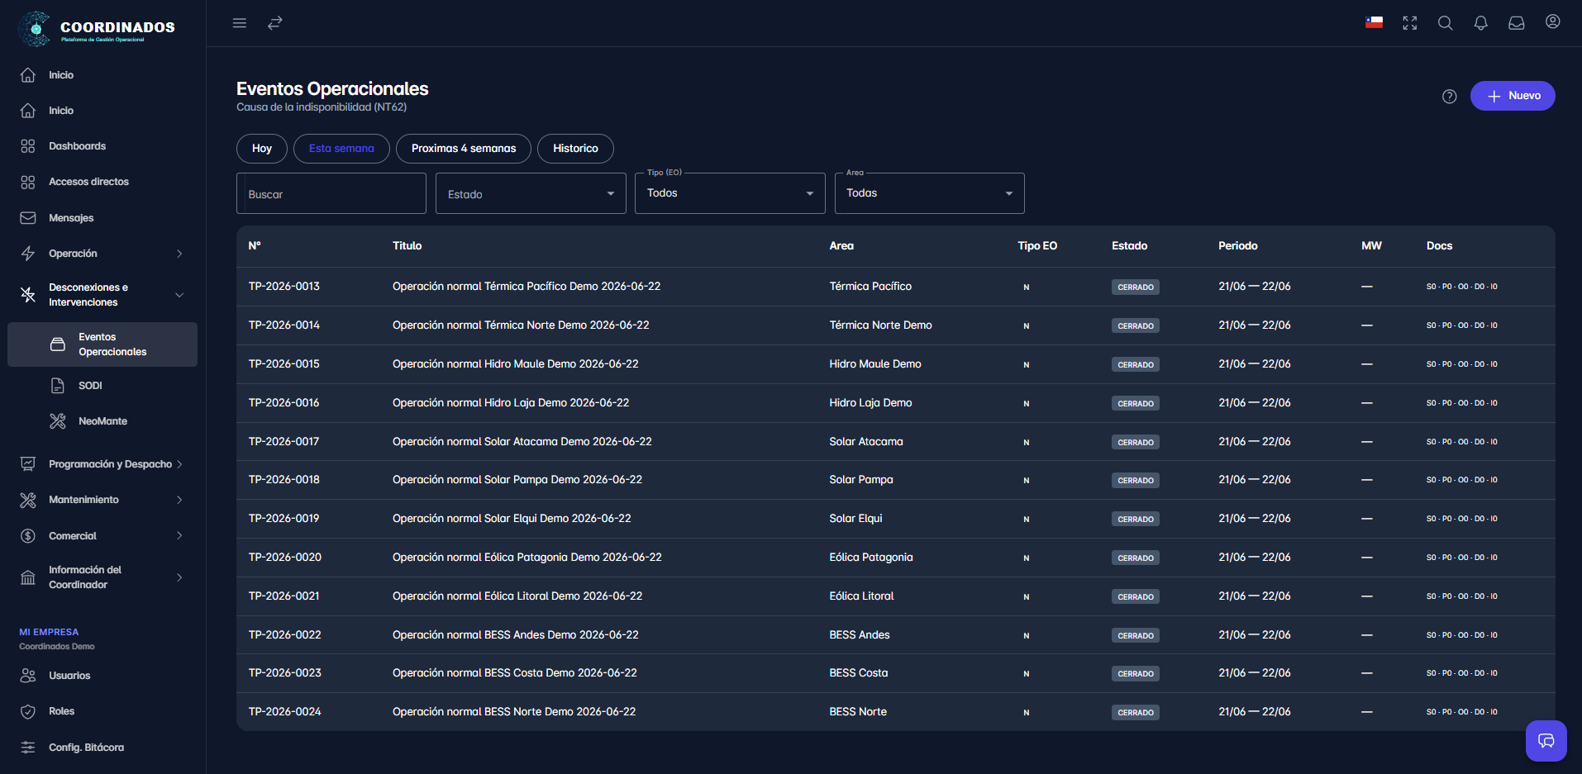Collapse Desconexiones e Intervenciones chevron
1582x774 pixels.
(x=179, y=295)
